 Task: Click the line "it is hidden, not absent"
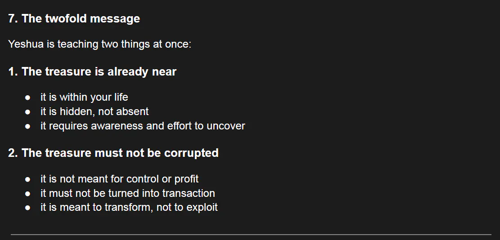[x=95, y=111]
